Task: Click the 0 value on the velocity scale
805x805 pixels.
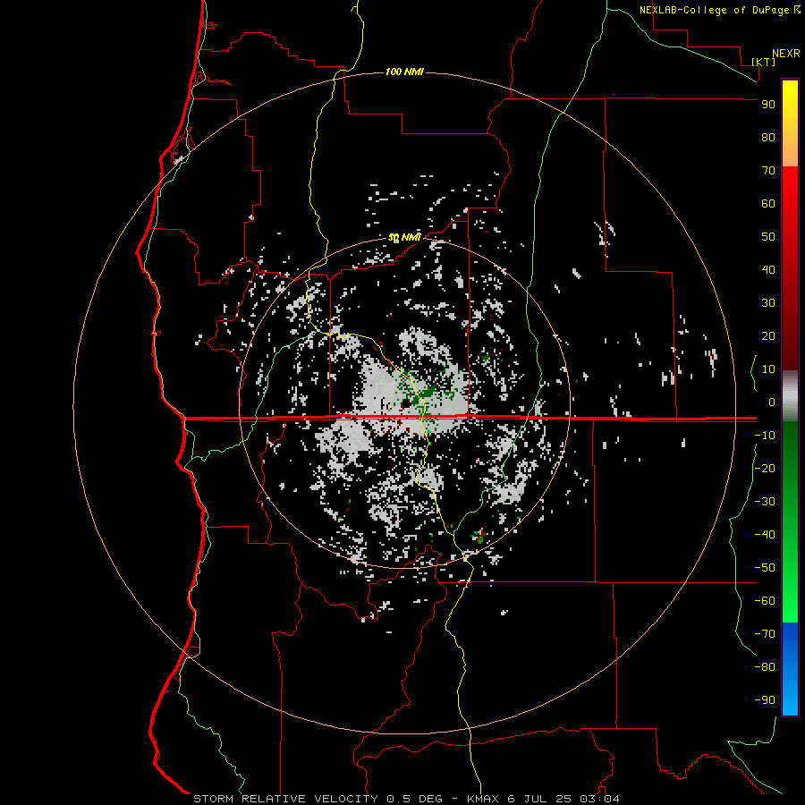Action: (772, 402)
